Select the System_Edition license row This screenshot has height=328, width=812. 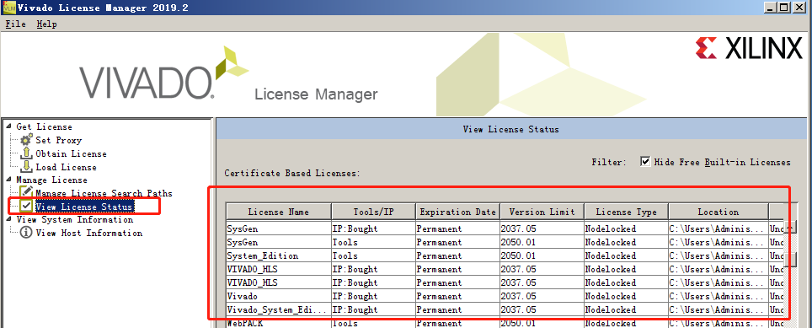pyautogui.click(x=505, y=255)
